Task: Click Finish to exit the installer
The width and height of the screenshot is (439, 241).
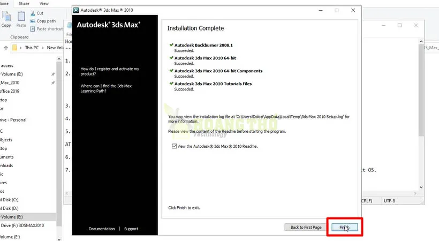Action: click(345, 227)
